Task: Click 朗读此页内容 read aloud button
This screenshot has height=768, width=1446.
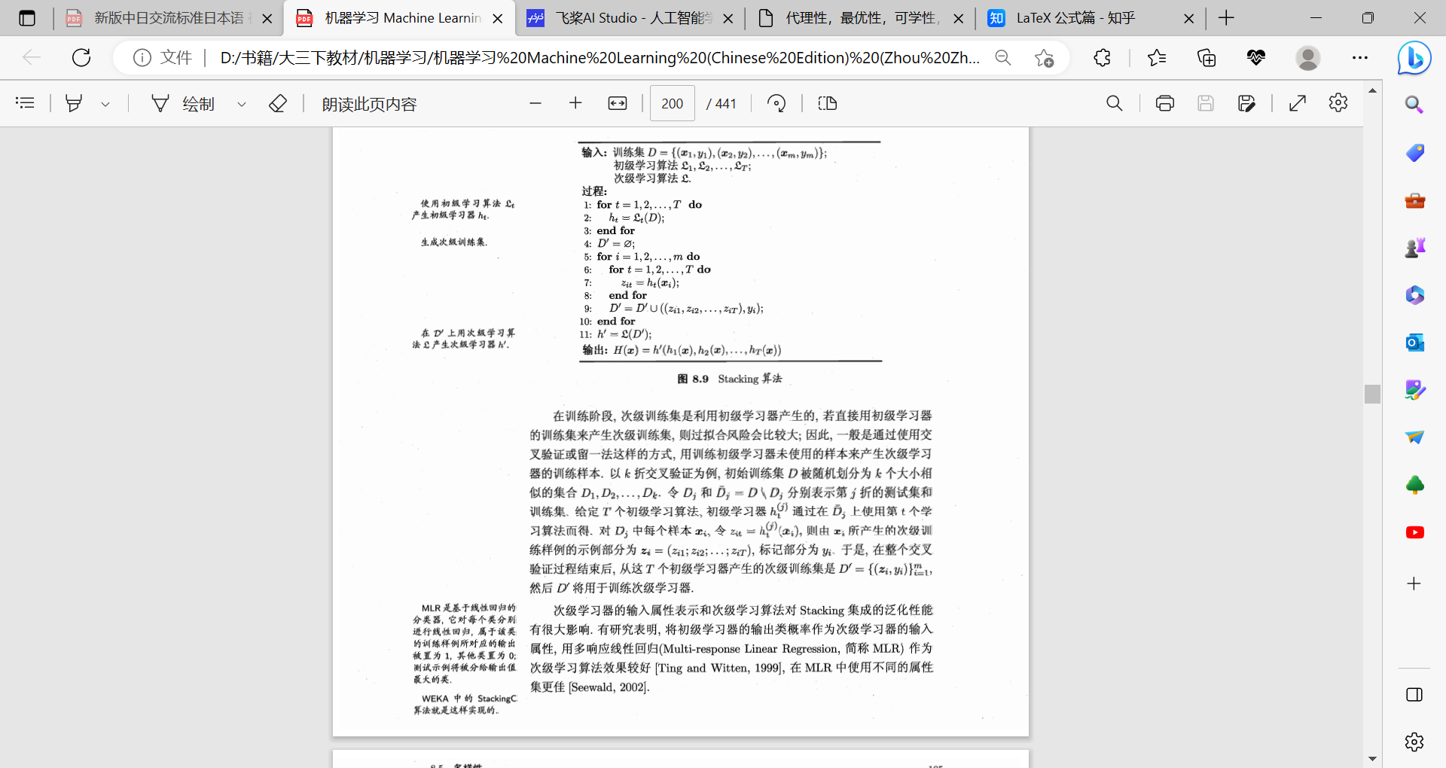Action: coord(369,104)
